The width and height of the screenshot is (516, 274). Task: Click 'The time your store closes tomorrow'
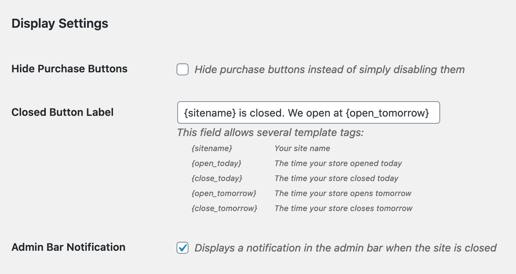[x=343, y=208]
